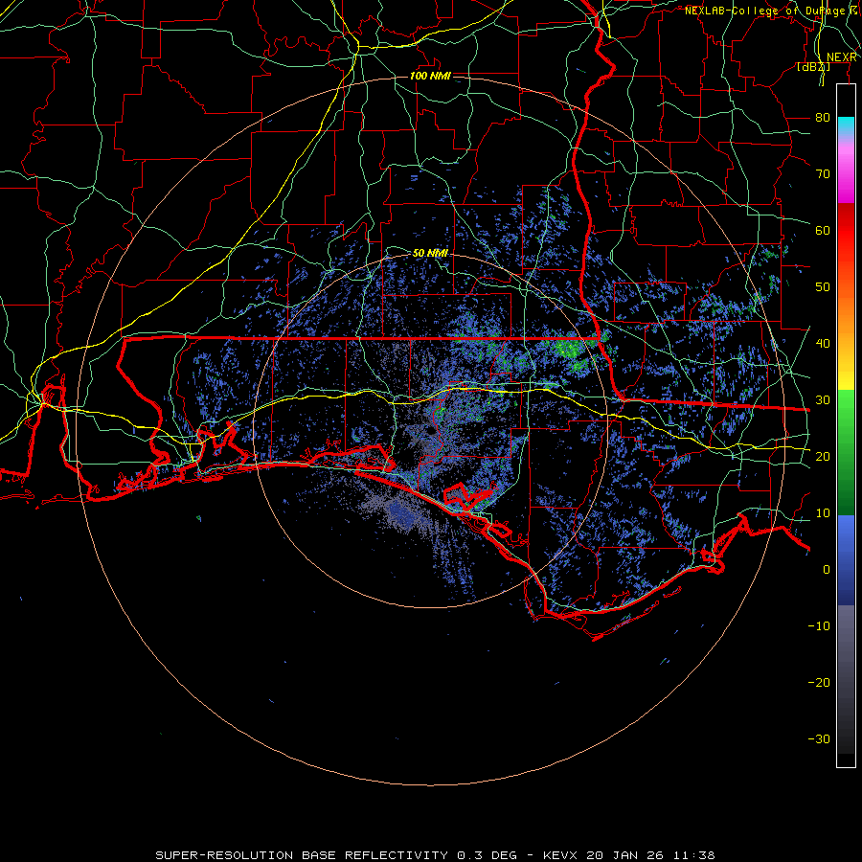Click the 100 NMI range ring label
The width and height of the screenshot is (862, 862).
(x=430, y=76)
